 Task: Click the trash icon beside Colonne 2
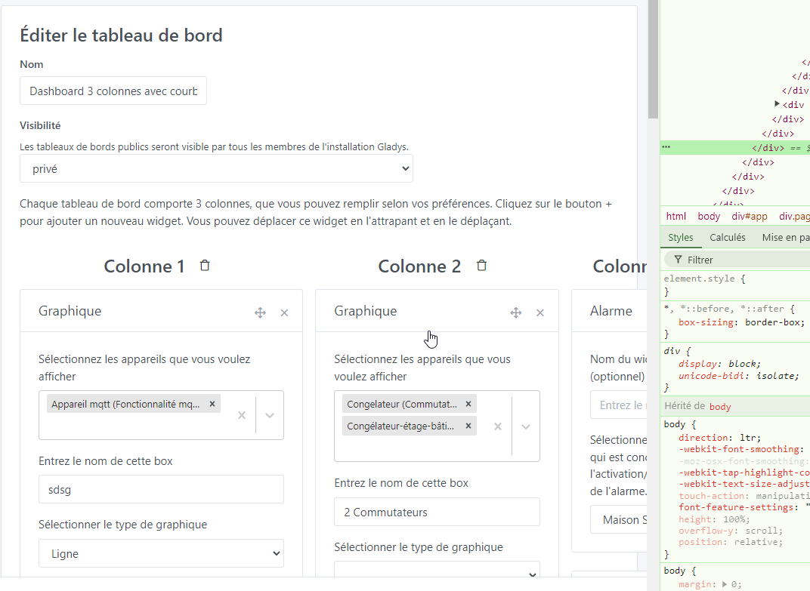click(x=481, y=266)
